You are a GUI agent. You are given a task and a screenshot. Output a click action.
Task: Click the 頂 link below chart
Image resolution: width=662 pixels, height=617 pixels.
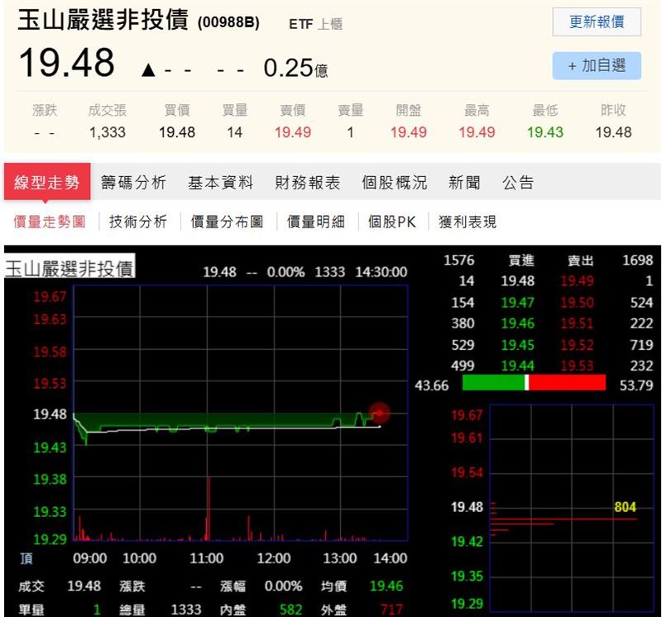click(26, 558)
